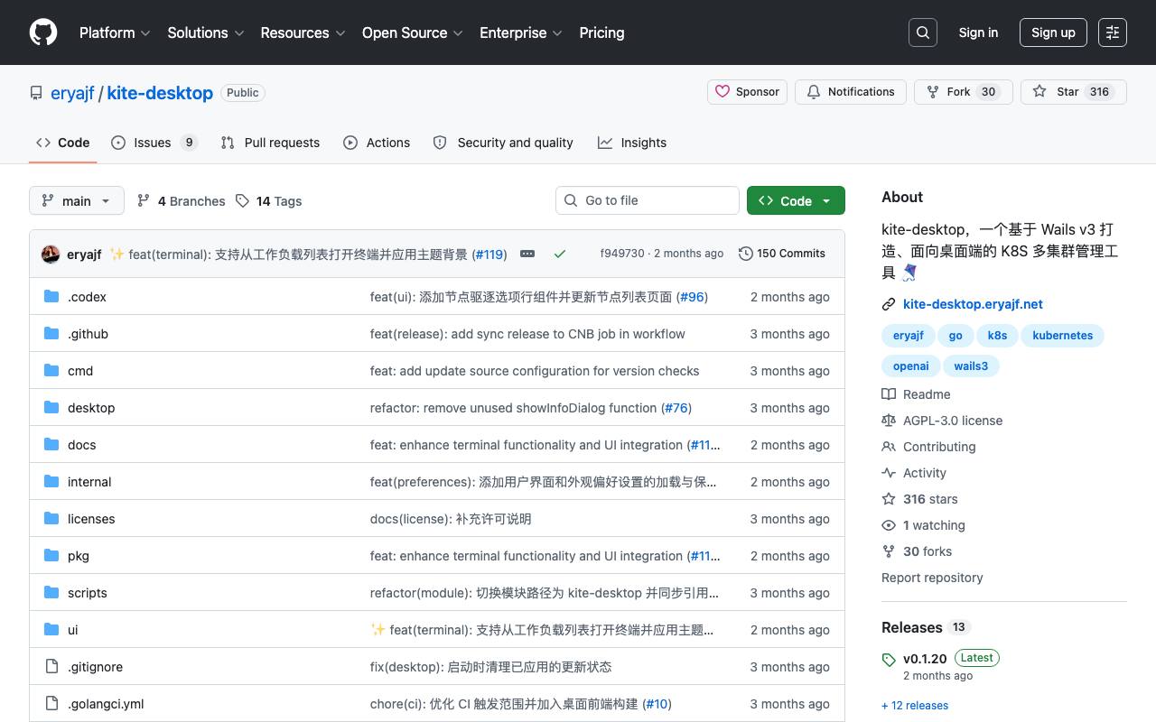Screen dimensions: 1156x722
Task: Click the docs folder icon
Action: (51, 444)
